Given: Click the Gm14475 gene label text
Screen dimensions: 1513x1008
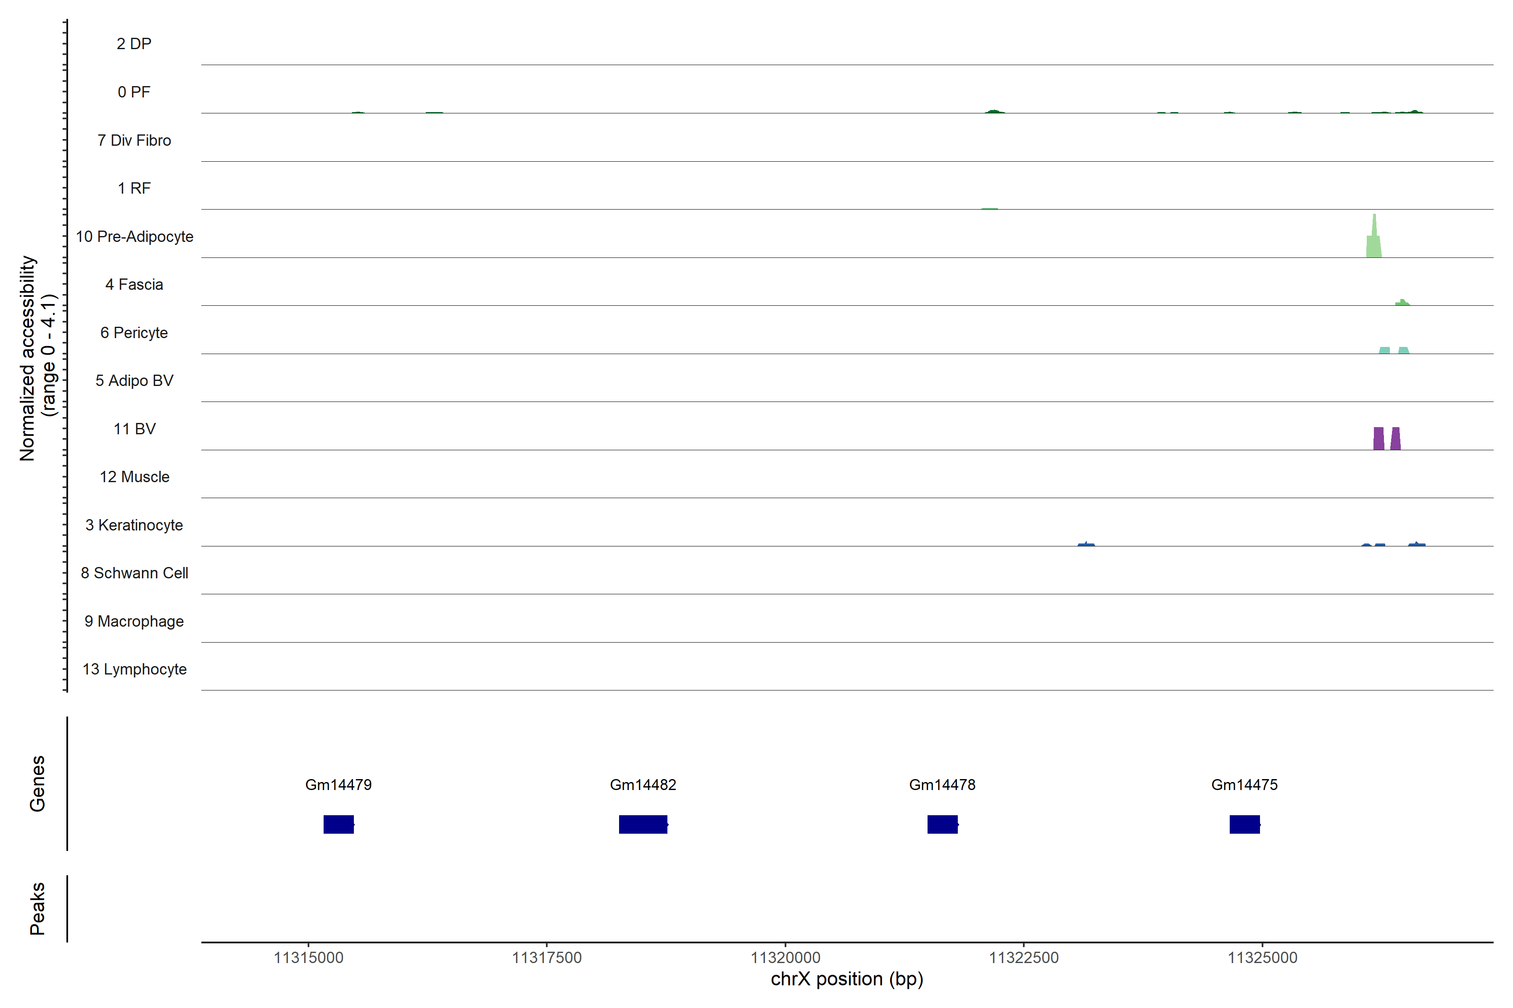Looking at the screenshot, I should [x=1244, y=784].
